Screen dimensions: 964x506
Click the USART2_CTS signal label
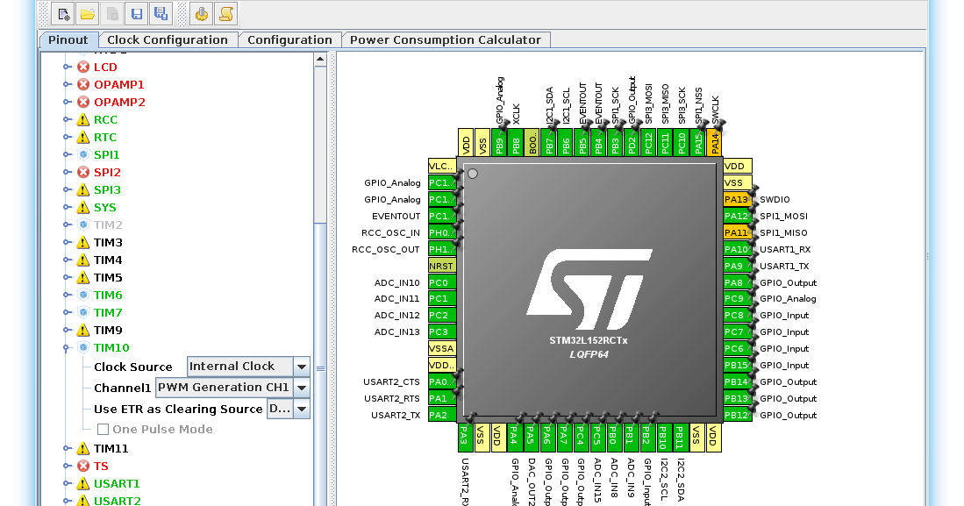coord(391,381)
